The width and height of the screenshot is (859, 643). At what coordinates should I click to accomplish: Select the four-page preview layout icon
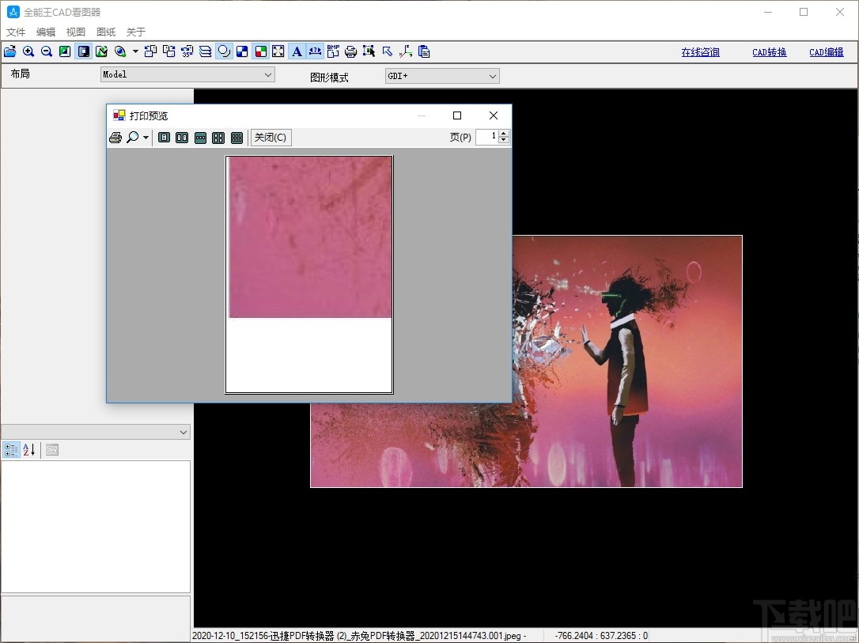point(218,138)
